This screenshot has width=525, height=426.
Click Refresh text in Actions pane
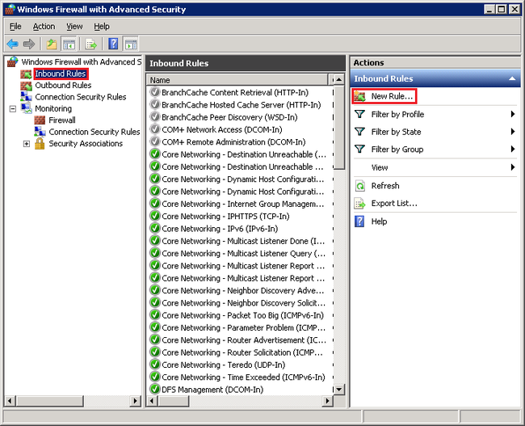[385, 186]
